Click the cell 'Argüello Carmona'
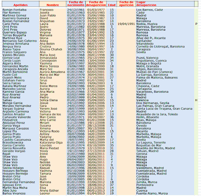 15,112
